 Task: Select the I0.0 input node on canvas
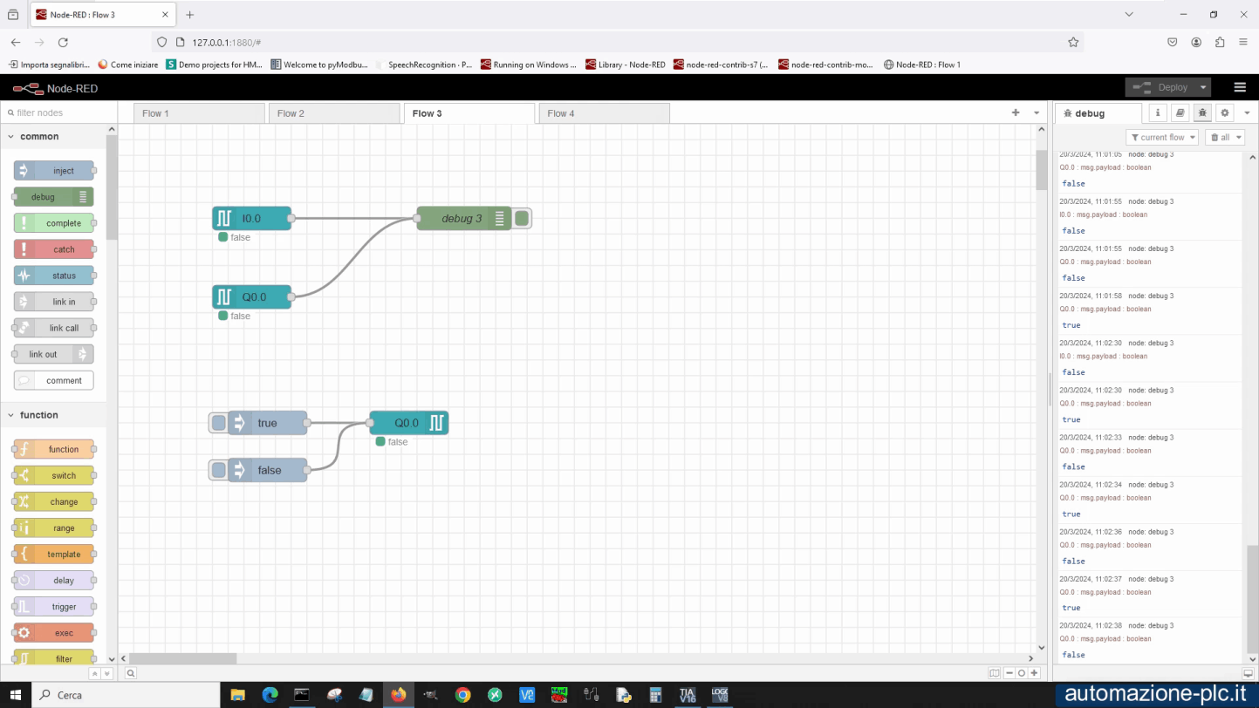pyautogui.click(x=251, y=219)
